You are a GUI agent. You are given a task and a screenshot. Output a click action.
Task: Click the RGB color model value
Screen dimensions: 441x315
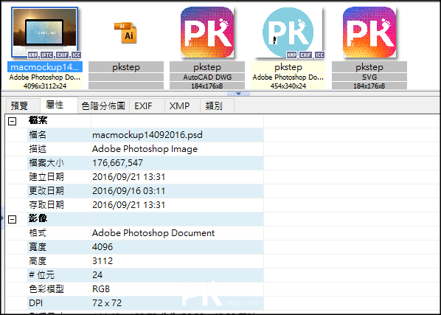pyautogui.click(x=101, y=289)
